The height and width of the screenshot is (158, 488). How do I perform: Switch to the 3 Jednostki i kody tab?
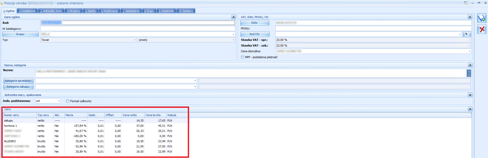51,11
